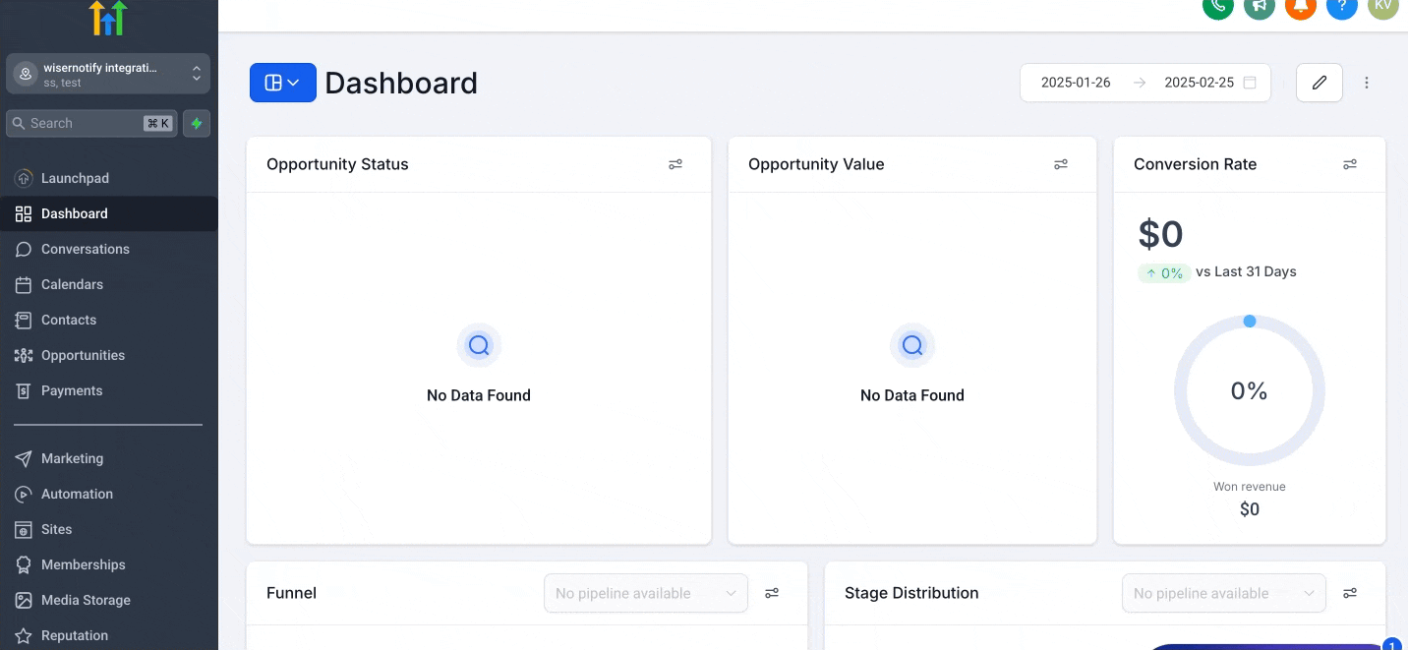The width and height of the screenshot is (1408, 650).
Task: Click the pencil edit dashboard button
Action: coord(1320,83)
